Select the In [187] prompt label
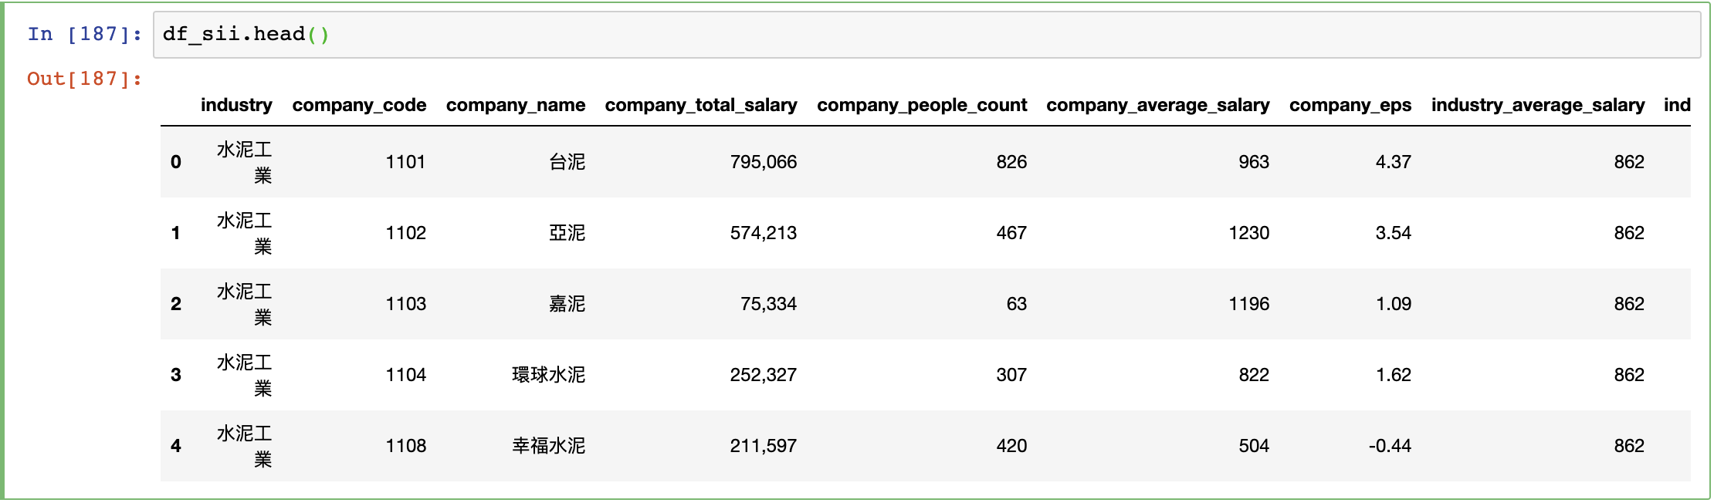The width and height of the screenshot is (1714, 503). tap(85, 34)
